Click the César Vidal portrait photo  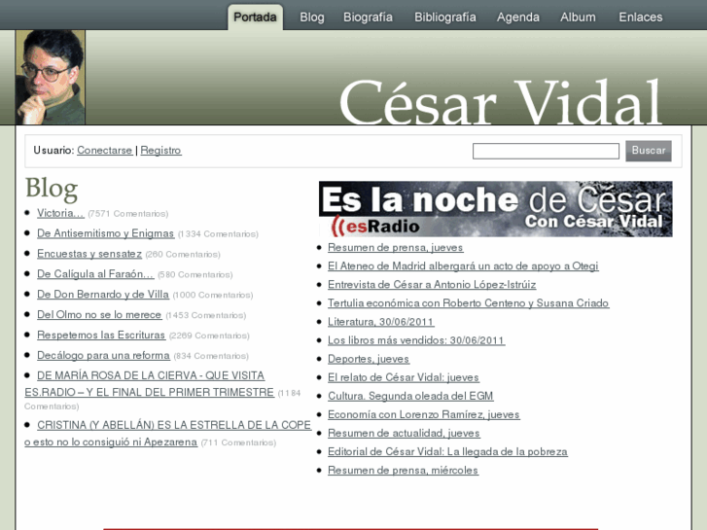(x=50, y=77)
